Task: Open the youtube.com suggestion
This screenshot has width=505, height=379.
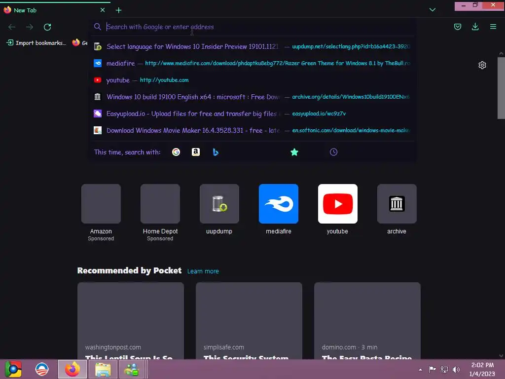Action: click(x=252, y=80)
